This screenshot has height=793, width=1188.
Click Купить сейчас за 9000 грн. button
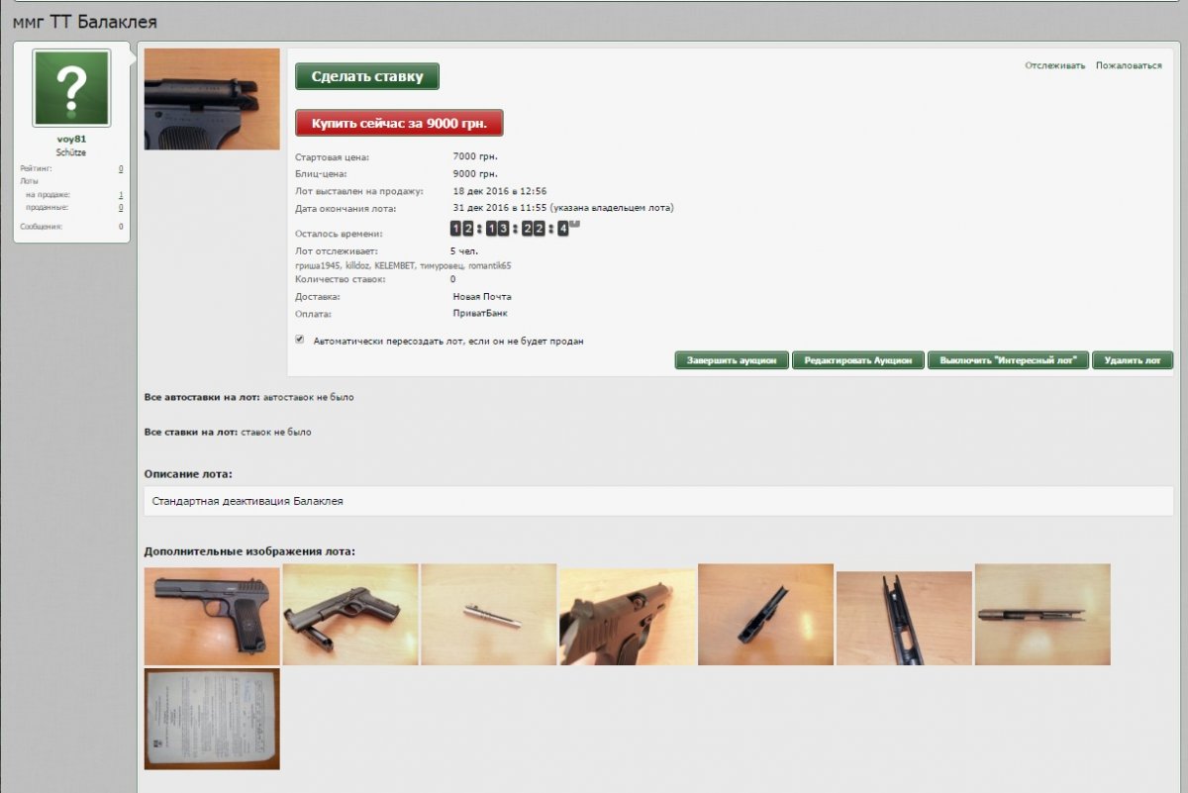(x=399, y=123)
